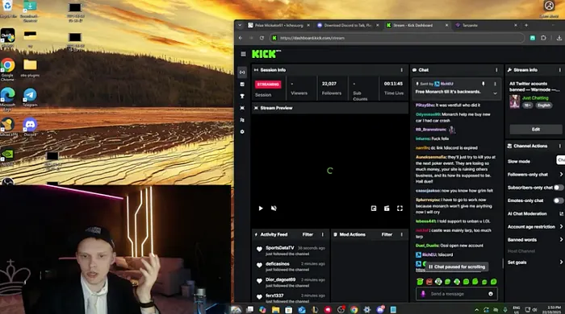Image resolution: width=565 pixels, height=314 pixels.
Task: Toggle Subscribers-only chat switch
Action: click(x=559, y=188)
